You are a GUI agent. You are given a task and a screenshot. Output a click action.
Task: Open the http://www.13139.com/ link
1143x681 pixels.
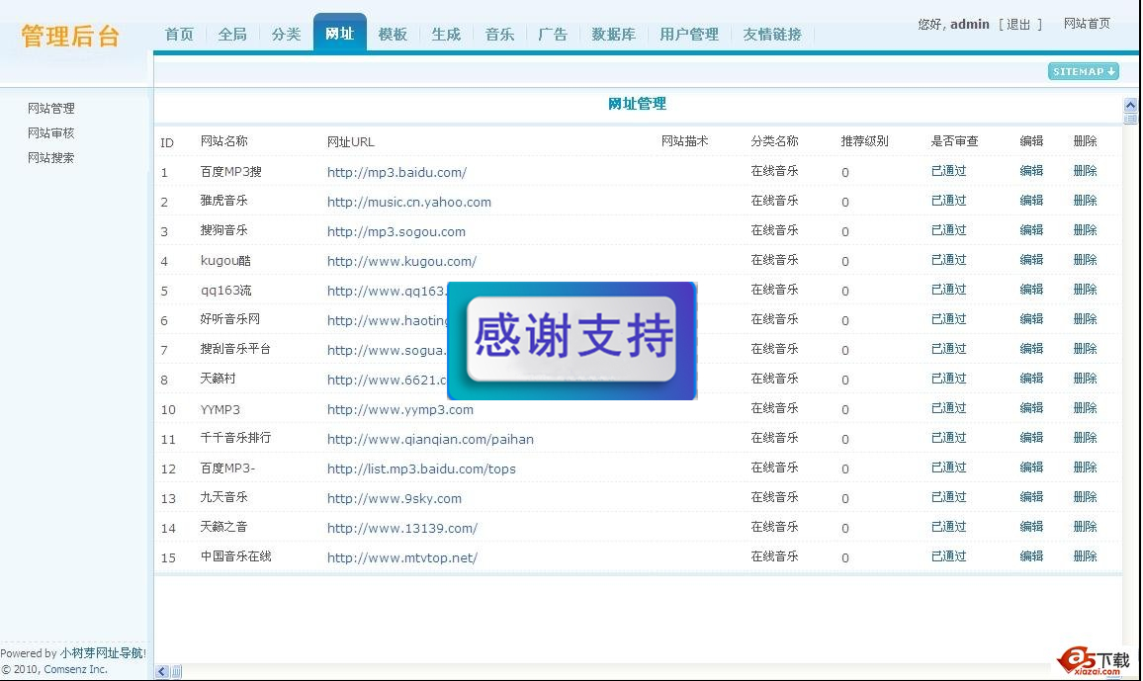coord(402,529)
